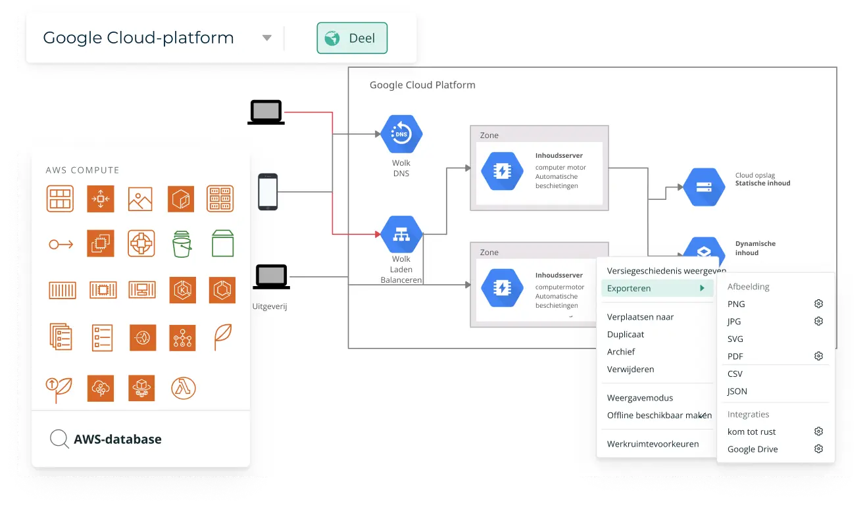Select the orange hexagon K (EKS) icon
867x509 pixels.
[183, 290]
